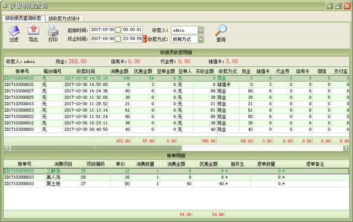Image resolution: width=353 pixels, height=222 pixels.
Task: Click the end time spinner arrows
Action: pyautogui.click(x=144, y=39)
